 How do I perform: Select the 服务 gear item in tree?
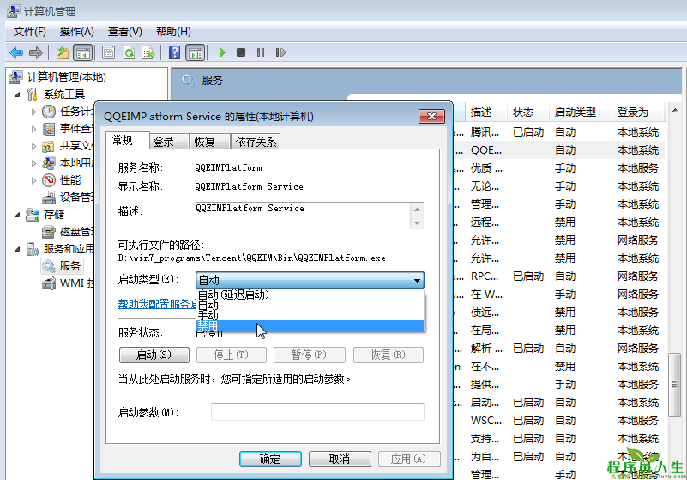tap(62, 266)
